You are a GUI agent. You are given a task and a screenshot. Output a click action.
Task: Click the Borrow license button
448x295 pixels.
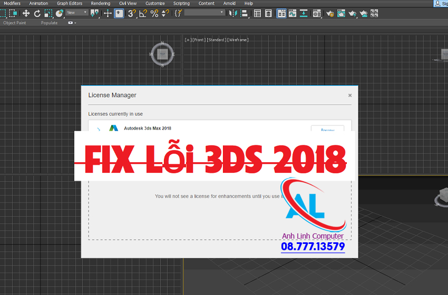pyautogui.click(x=327, y=129)
